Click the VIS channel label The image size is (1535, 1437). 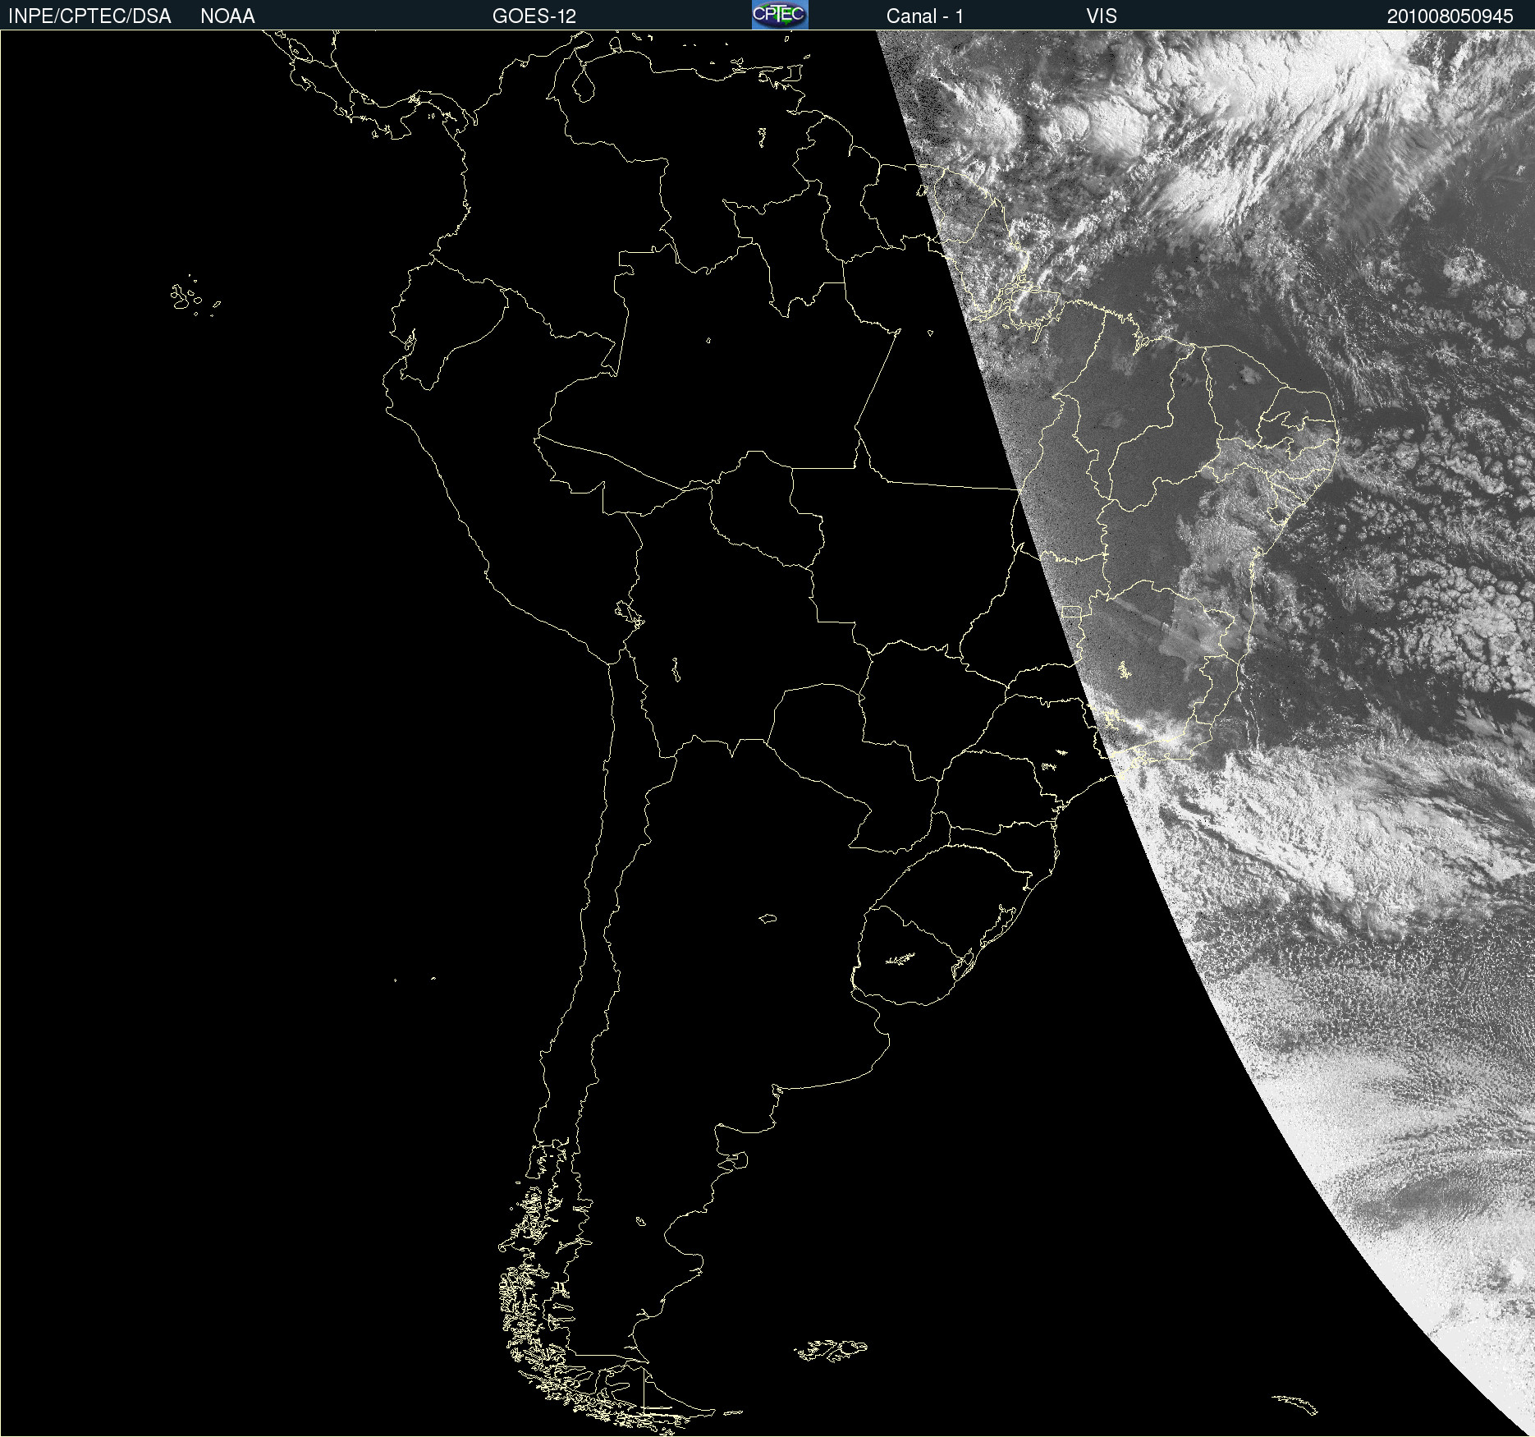(1102, 16)
